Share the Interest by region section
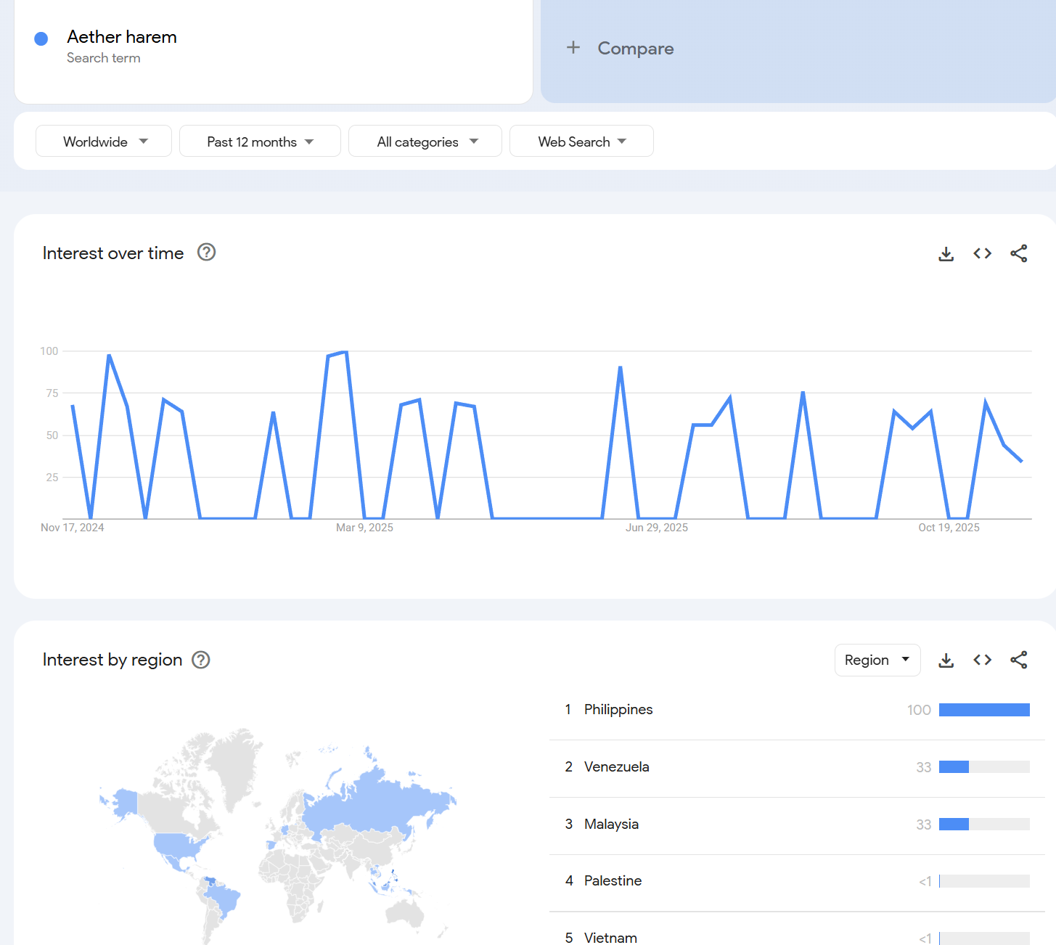This screenshot has height=945, width=1056. coord(1018,660)
